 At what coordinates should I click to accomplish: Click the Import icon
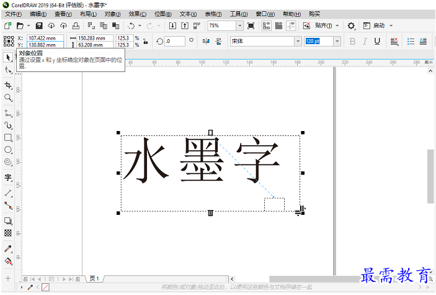pyautogui.click(x=172, y=25)
